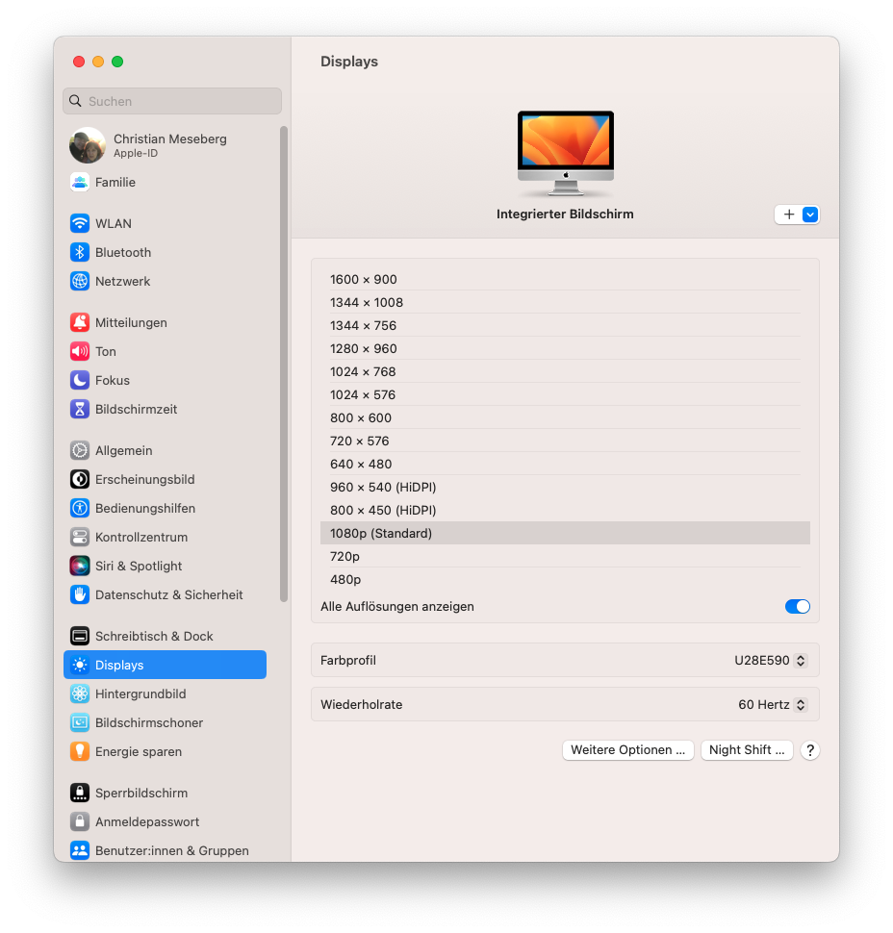Click the Bluetooth icon
This screenshot has height=933, width=893.
(x=80, y=252)
